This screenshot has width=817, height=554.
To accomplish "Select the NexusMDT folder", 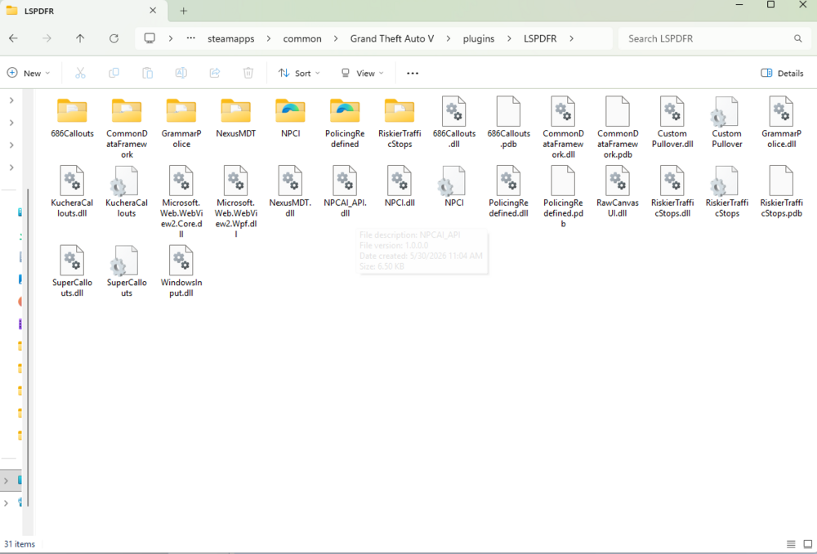I will tap(236, 118).
